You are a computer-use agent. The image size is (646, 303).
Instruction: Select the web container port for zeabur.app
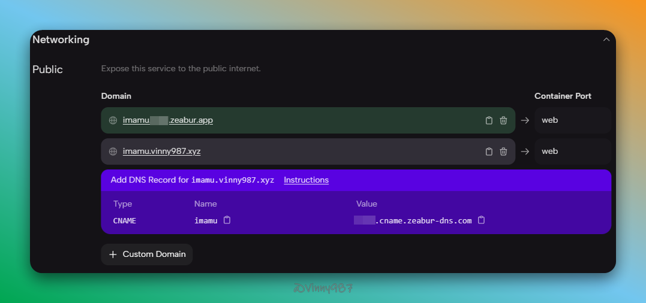pyautogui.click(x=572, y=120)
